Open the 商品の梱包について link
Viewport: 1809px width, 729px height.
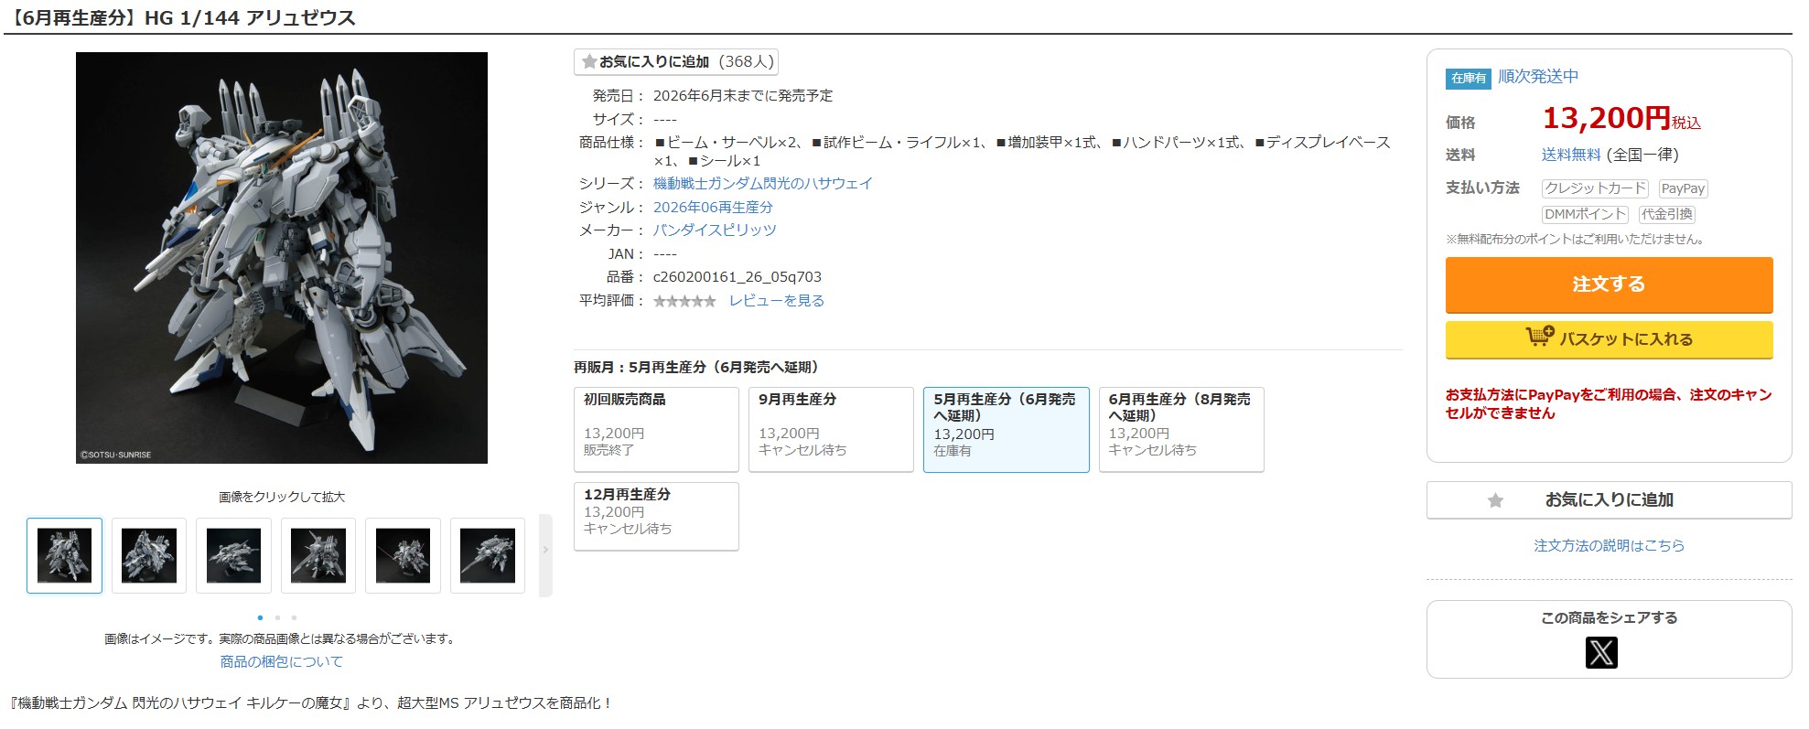pos(282,661)
